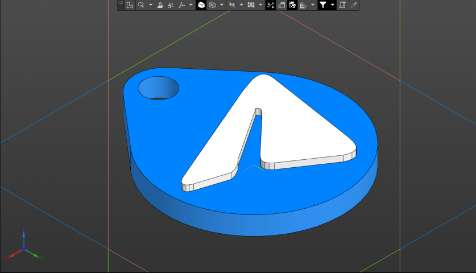Expand the orient view dropdown arrow
This screenshot has height=273, width=476.
(191, 5)
